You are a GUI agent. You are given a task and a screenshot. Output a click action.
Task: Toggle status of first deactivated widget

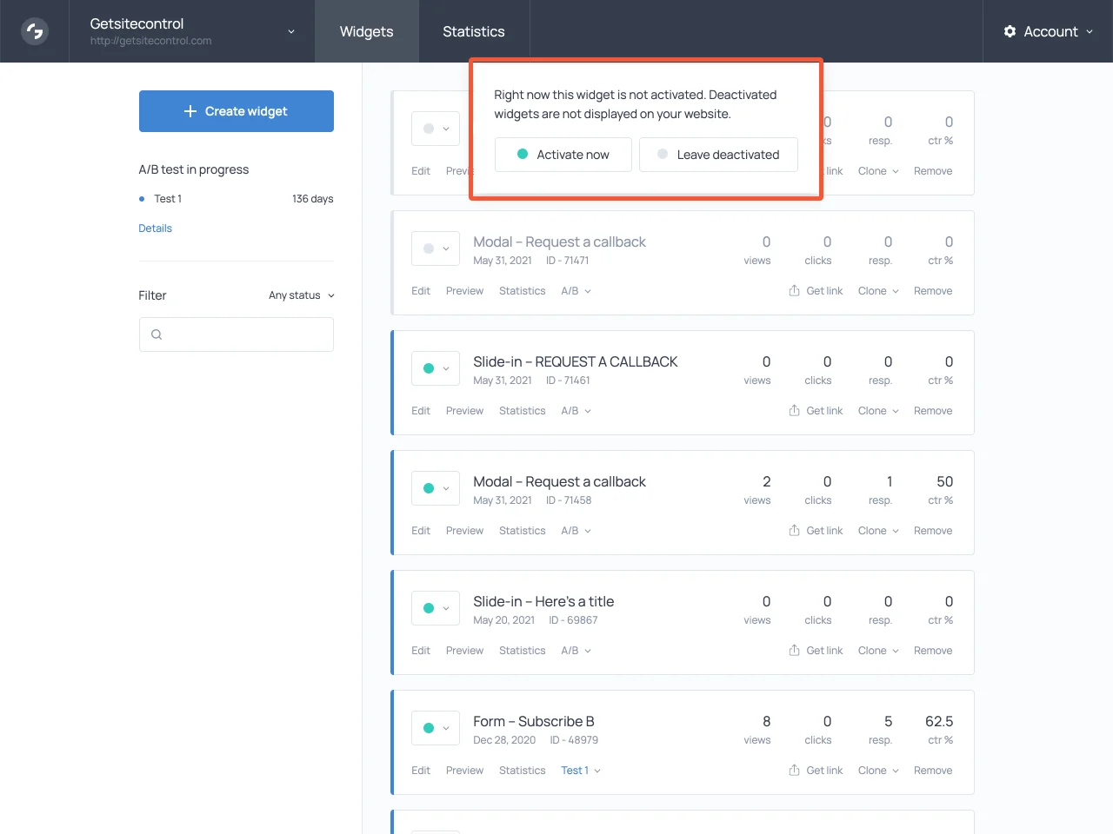click(x=436, y=129)
